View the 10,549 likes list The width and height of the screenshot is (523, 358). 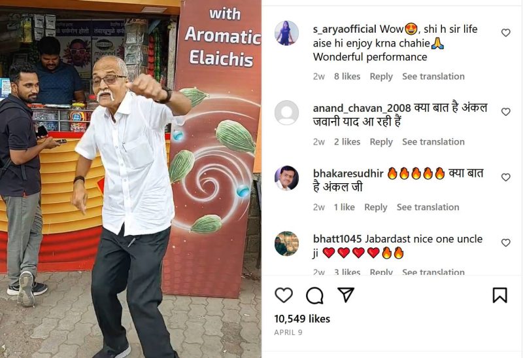coord(302,319)
